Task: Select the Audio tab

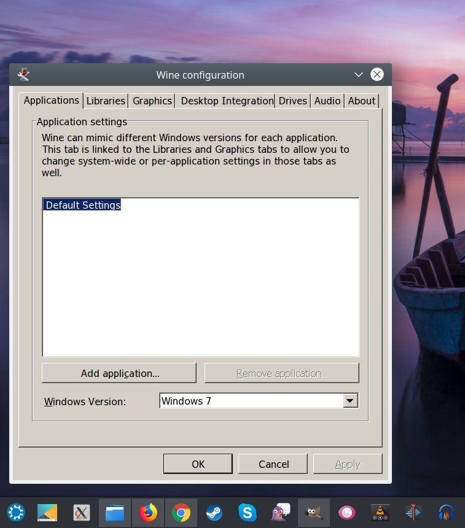Action: coord(327,101)
